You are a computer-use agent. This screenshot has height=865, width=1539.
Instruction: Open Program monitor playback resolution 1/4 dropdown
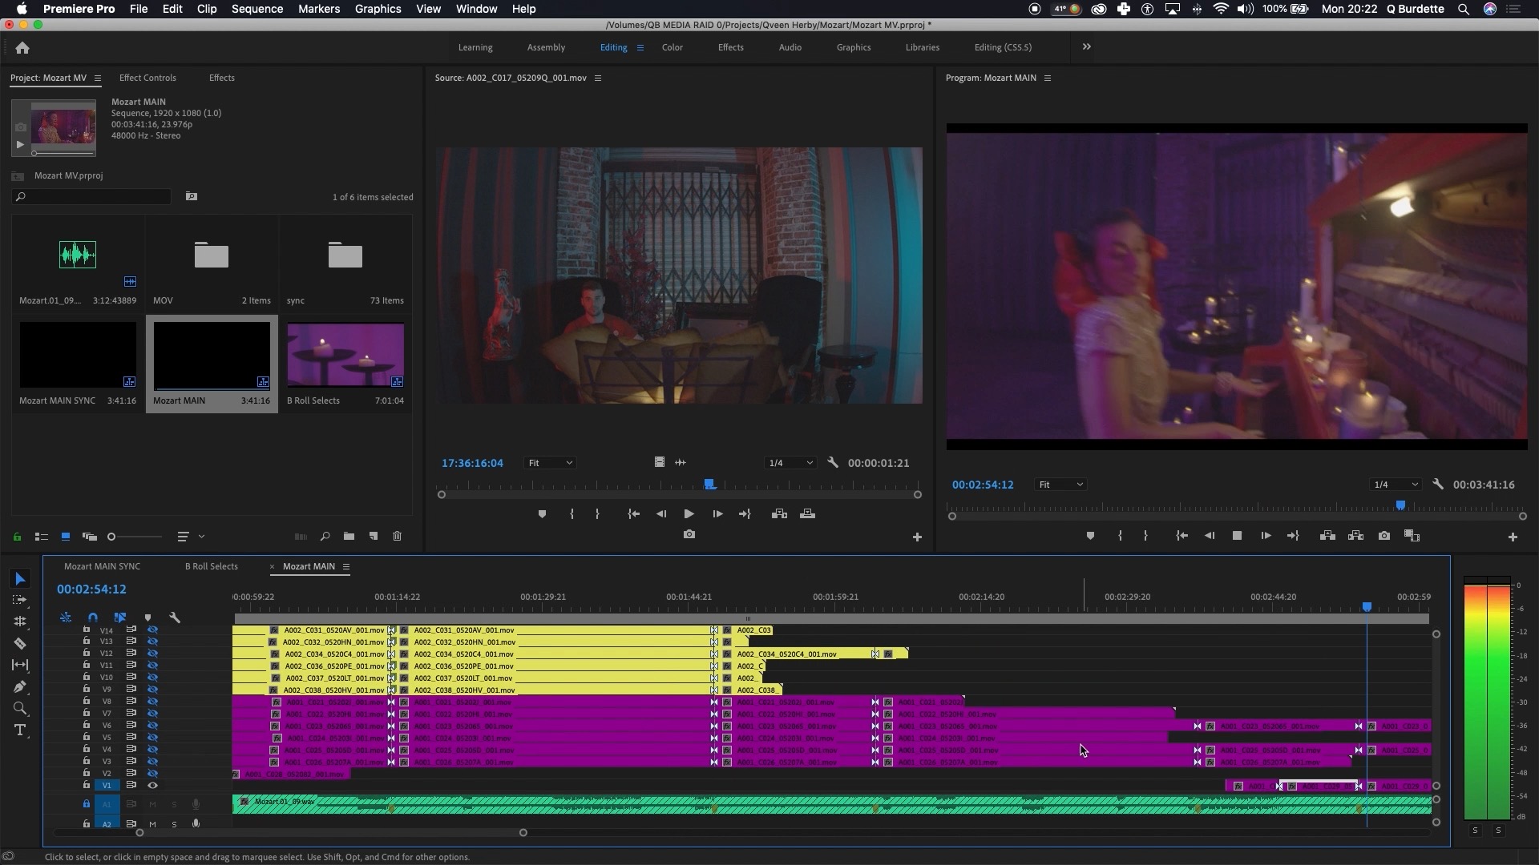[x=1396, y=485]
